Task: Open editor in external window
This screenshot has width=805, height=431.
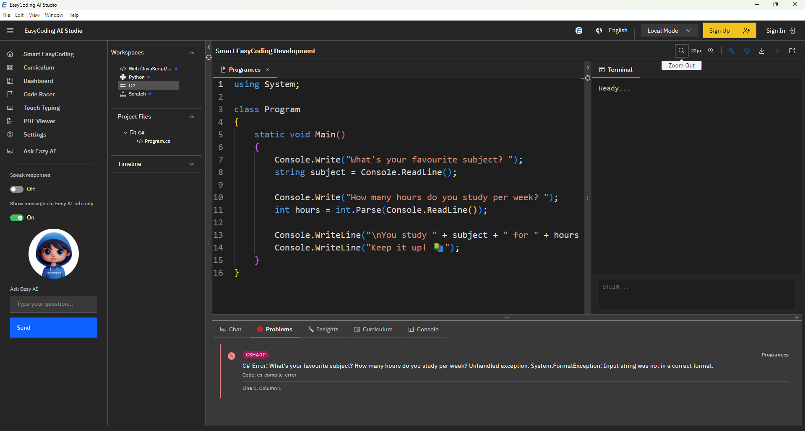Action: coord(792,51)
